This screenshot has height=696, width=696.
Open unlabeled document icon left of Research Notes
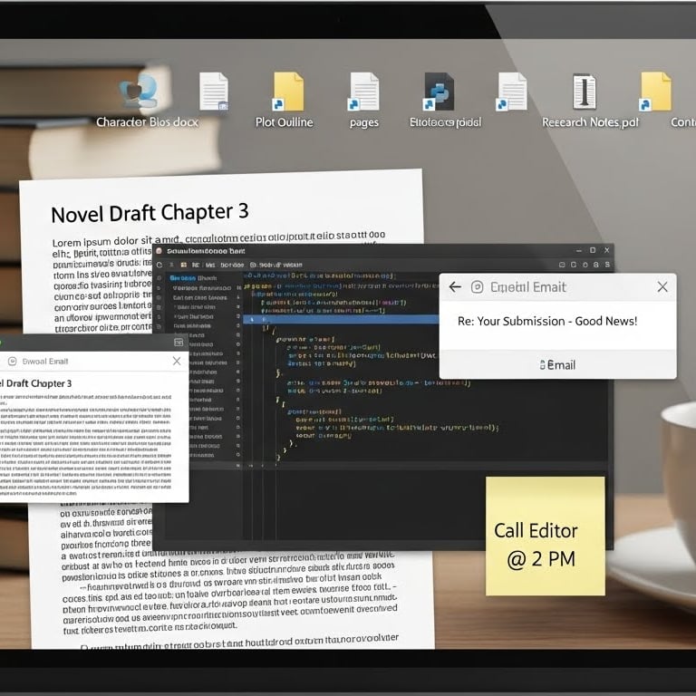click(511, 92)
